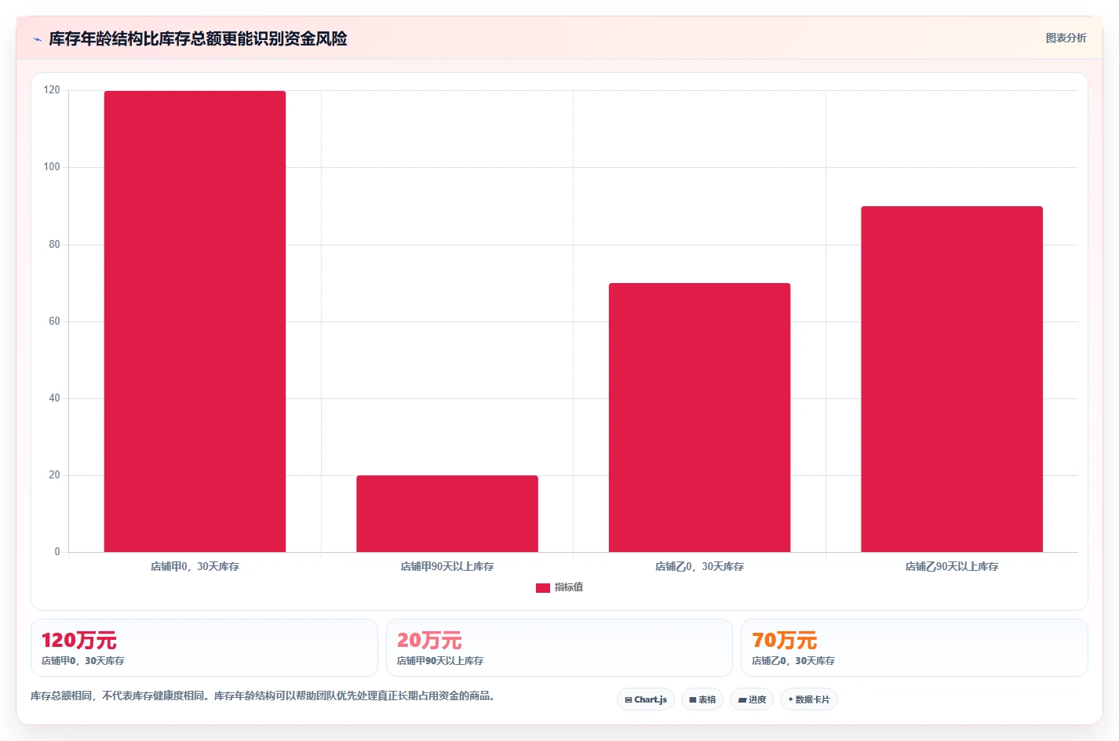Click the 店铺乙90天以上库存 bar
This screenshot has width=1119, height=741.
click(952, 379)
